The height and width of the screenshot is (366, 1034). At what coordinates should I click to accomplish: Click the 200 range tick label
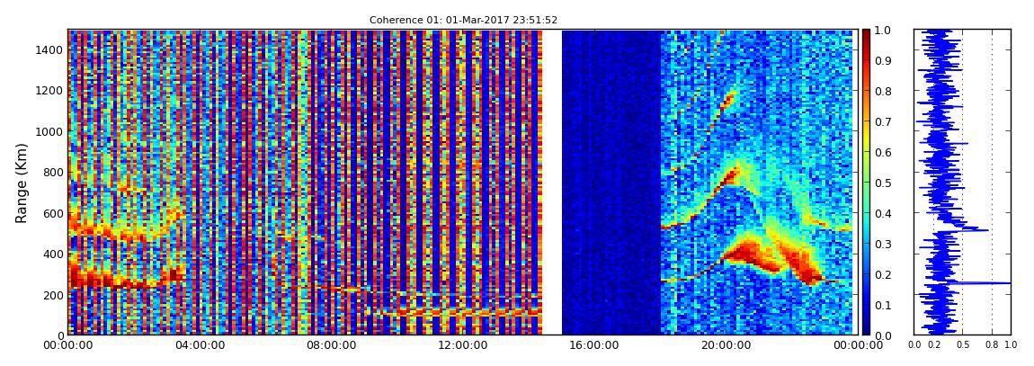click(54, 296)
